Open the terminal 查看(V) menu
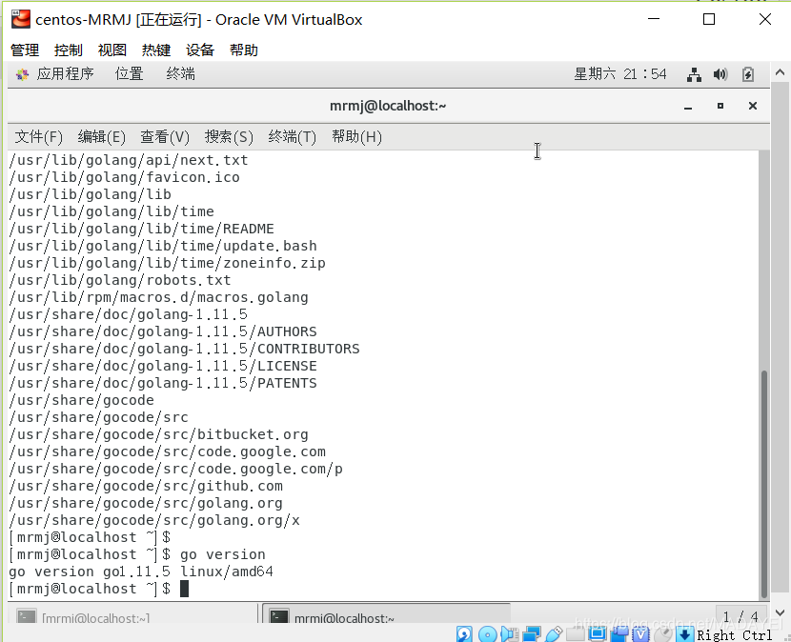The height and width of the screenshot is (642, 791). (x=165, y=136)
